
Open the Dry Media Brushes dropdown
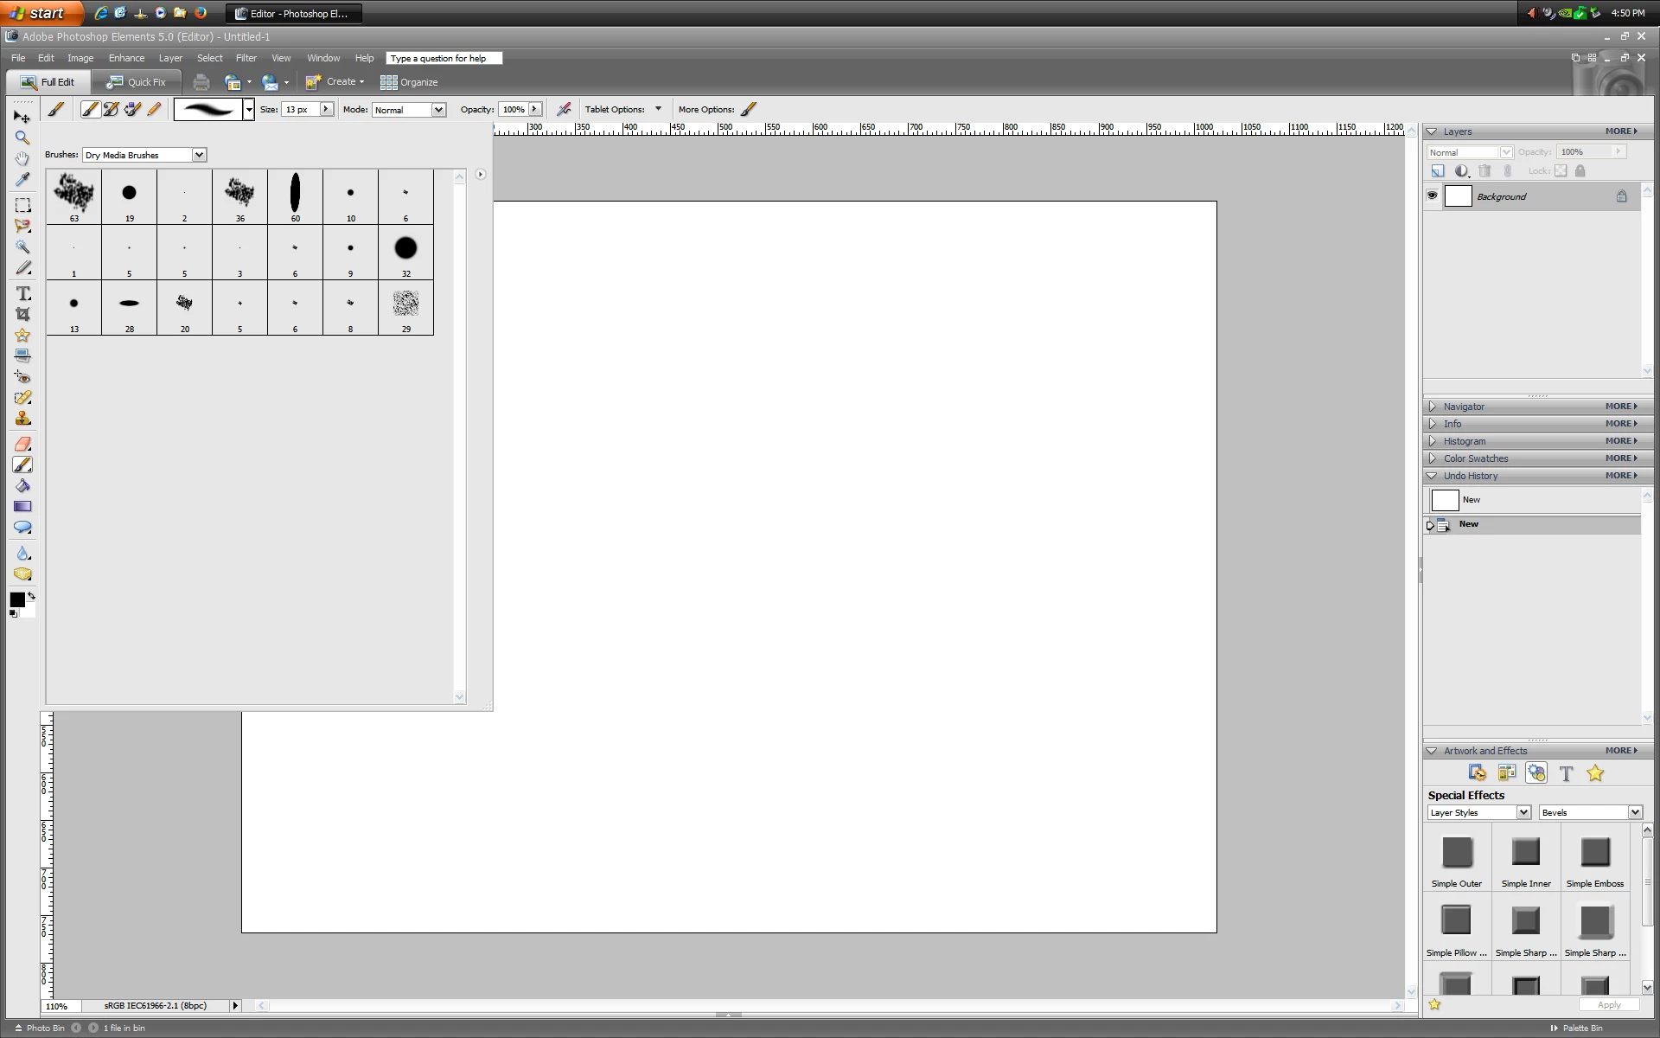(199, 155)
